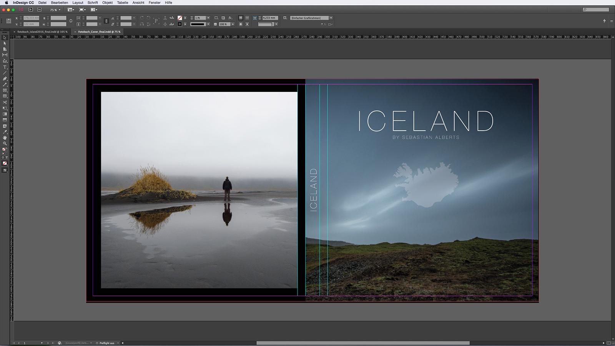
Task: Click the rotate 90° clockwise icon
Action: pyautogui.click(x=142, y=18)
